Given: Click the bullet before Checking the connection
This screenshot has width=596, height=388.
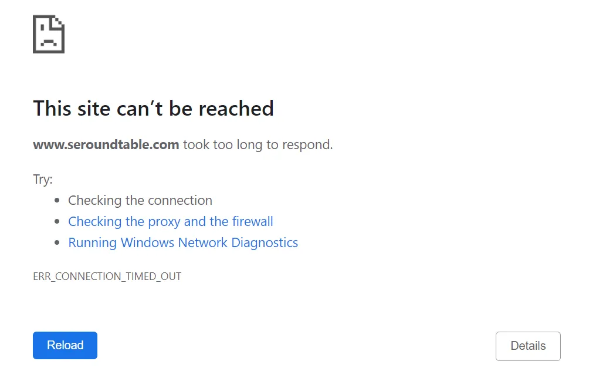Looking at the screenshot, I should [x=57, y=201].
